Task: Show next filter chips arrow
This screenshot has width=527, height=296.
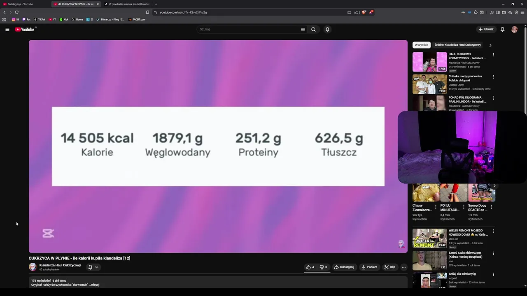Action: 490,45
